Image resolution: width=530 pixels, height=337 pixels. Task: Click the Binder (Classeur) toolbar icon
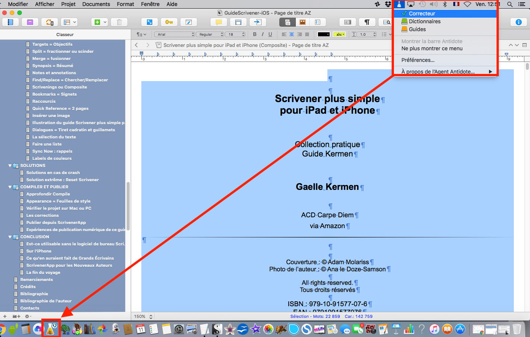click(x=11, y=22)
